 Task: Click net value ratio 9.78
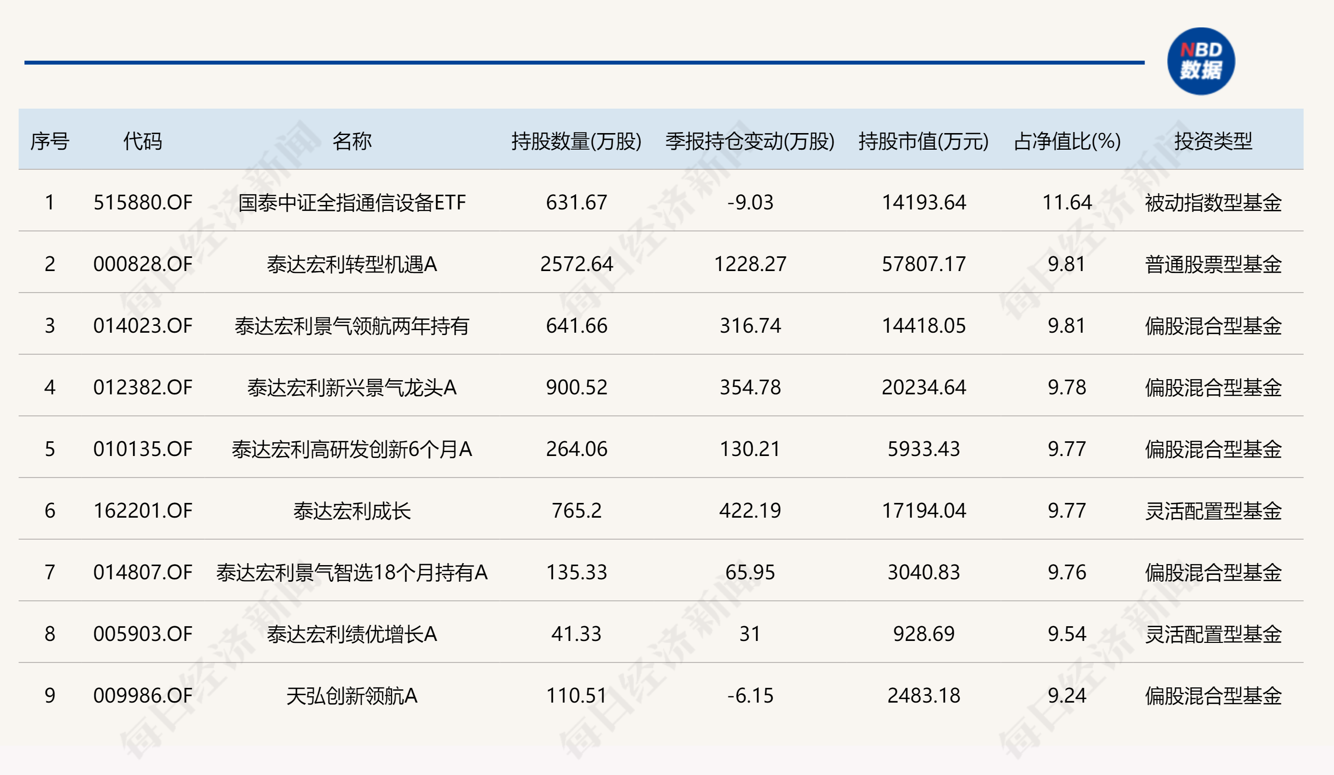pos(1067,387)
